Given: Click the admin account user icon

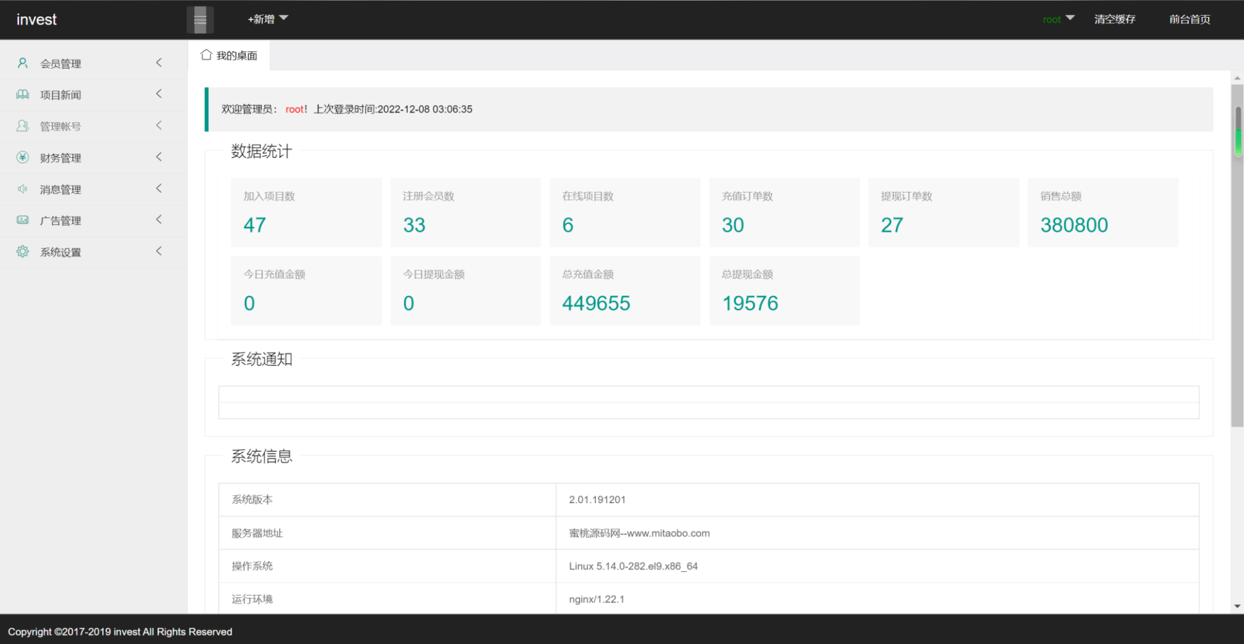Looking at the screenshot, I should tap(23, 126).
